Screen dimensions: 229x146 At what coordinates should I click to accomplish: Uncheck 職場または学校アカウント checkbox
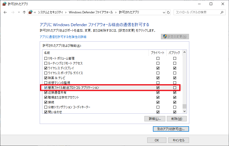tap(46, 97)
